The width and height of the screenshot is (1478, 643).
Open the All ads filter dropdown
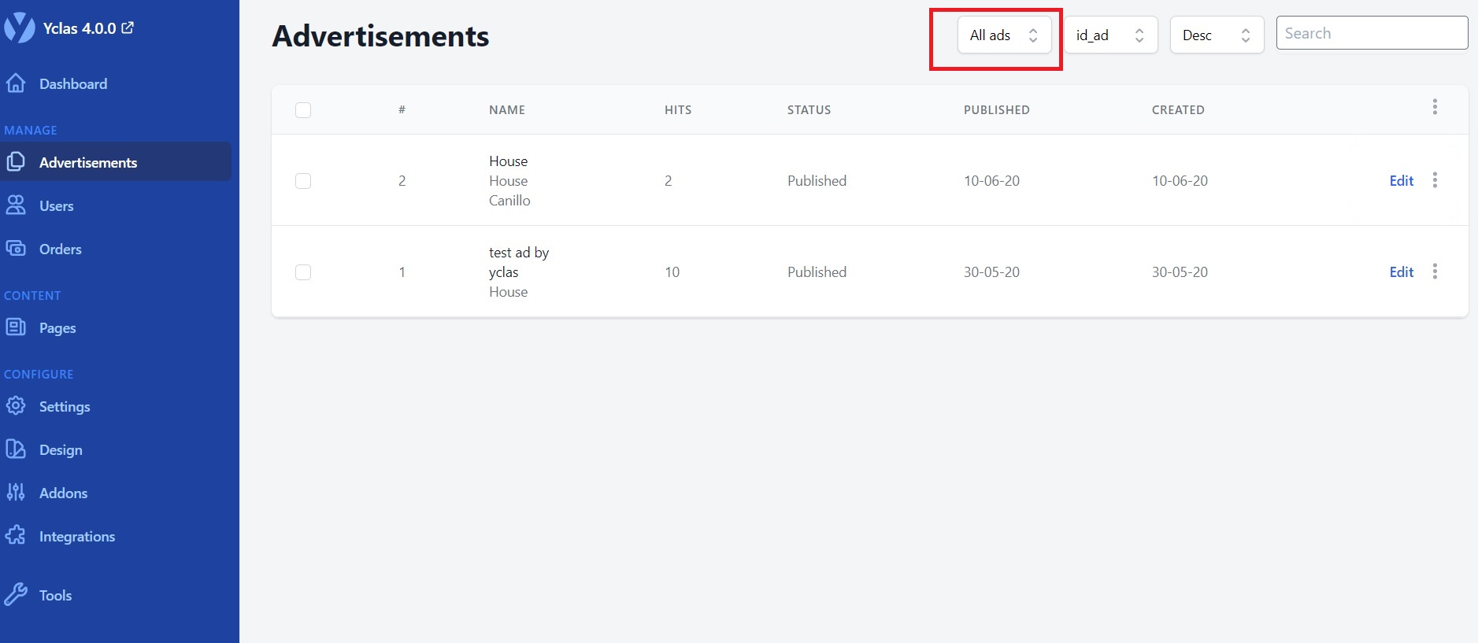[x=1004, y=35]
